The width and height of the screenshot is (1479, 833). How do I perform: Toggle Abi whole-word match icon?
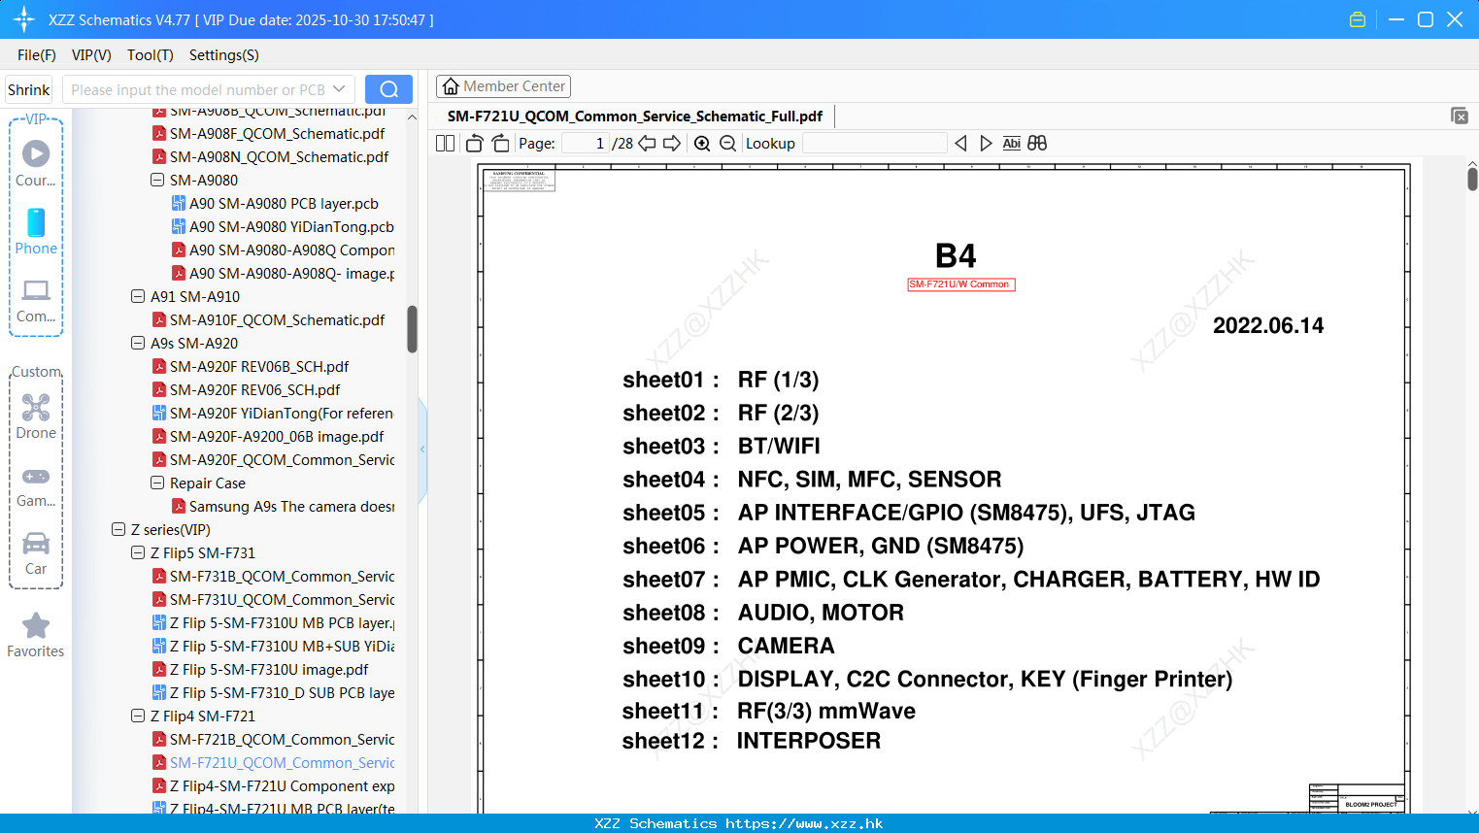tap(1011, 143)
